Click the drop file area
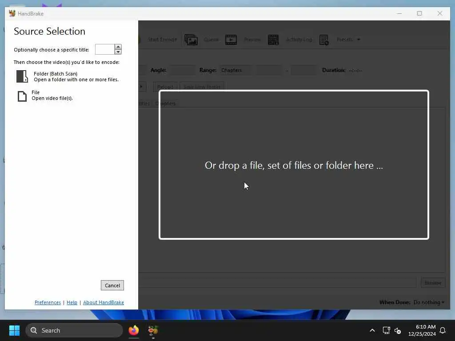This screenshot has width=455, height=341. click(x=294, y=165)
